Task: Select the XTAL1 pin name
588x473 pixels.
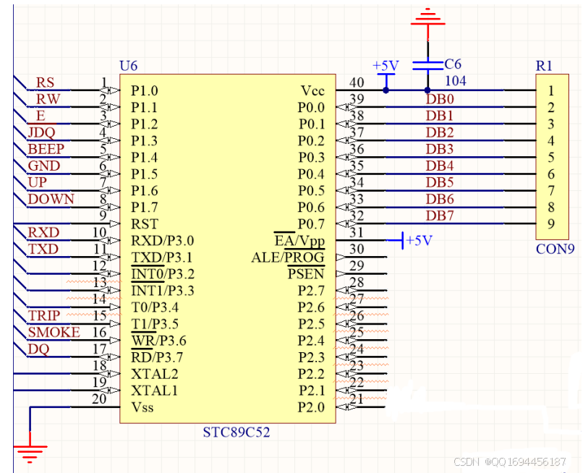Action: pyautogui.click(x=155, y=391)
